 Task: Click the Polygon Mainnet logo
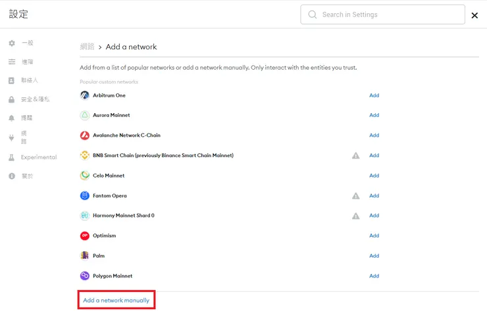(84, 276)
